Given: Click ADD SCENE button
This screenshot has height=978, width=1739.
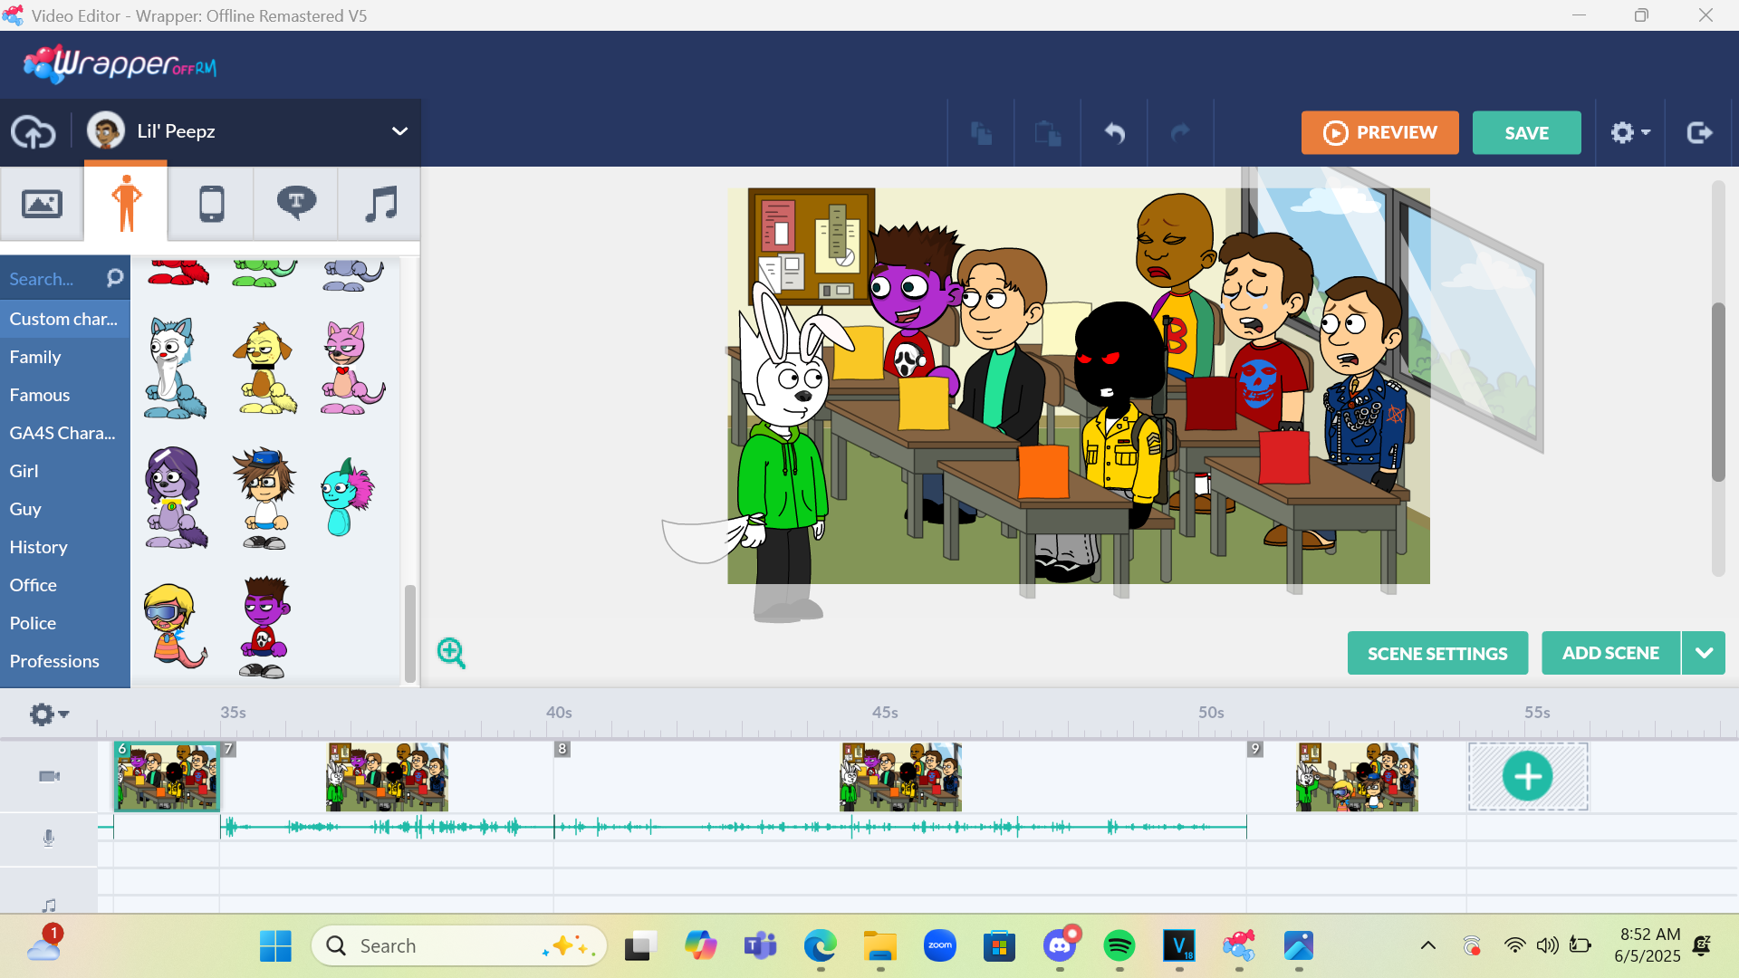Looking at the screenshot, I should click(x=1610, y=653).
